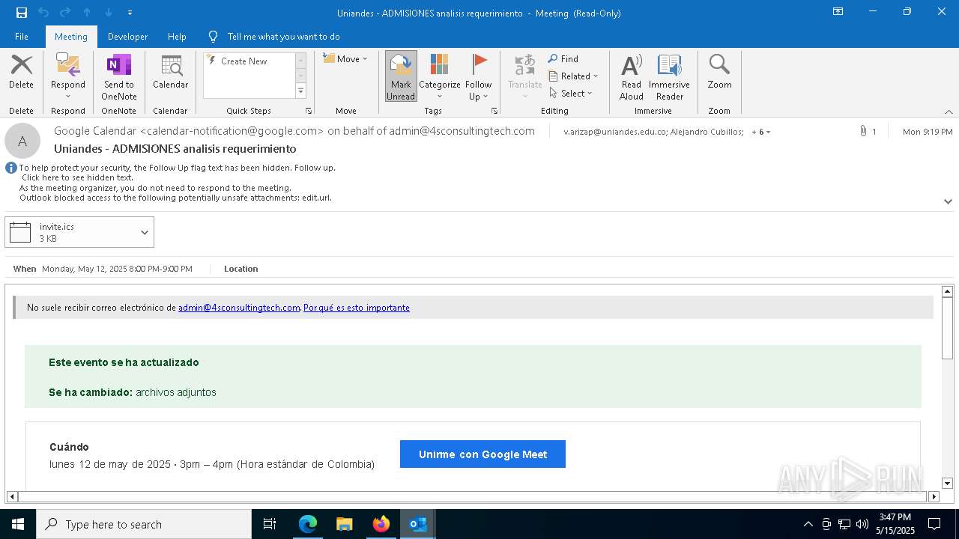Click the horizontal scrollbar right arrow
Image resolution: width=959 pixels, height=539 pixels.
coord(934,496)
